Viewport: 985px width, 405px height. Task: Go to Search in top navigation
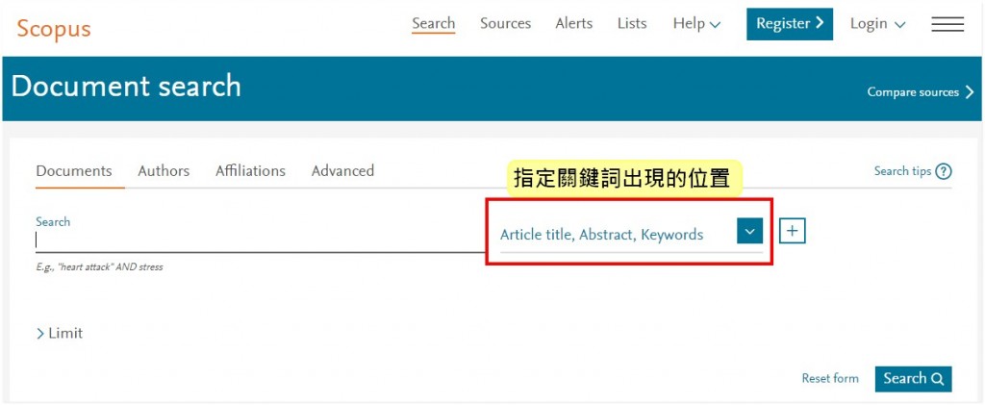tap(434, 24)
